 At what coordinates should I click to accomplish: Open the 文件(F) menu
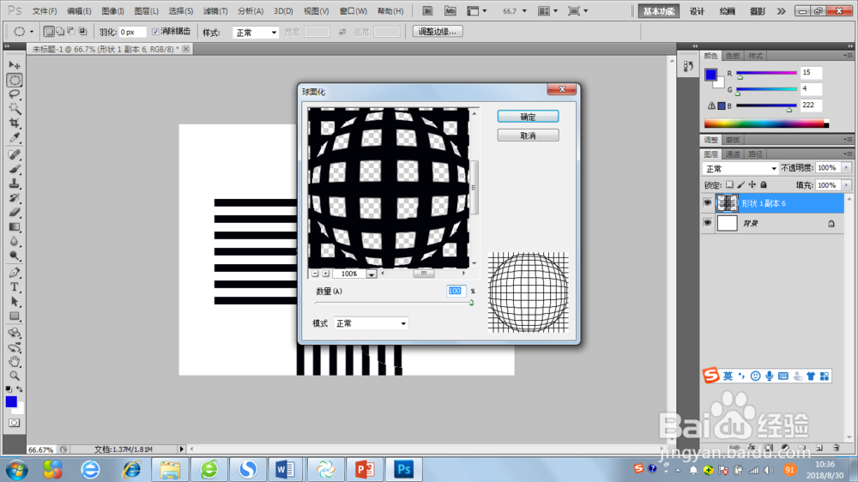tap(45, 11)
